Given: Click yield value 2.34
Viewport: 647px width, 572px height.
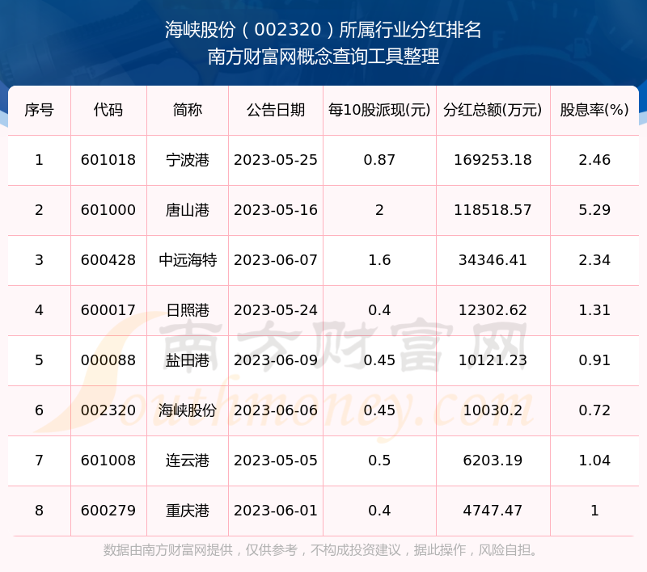Looking at the screenshot, I should 594,260.
